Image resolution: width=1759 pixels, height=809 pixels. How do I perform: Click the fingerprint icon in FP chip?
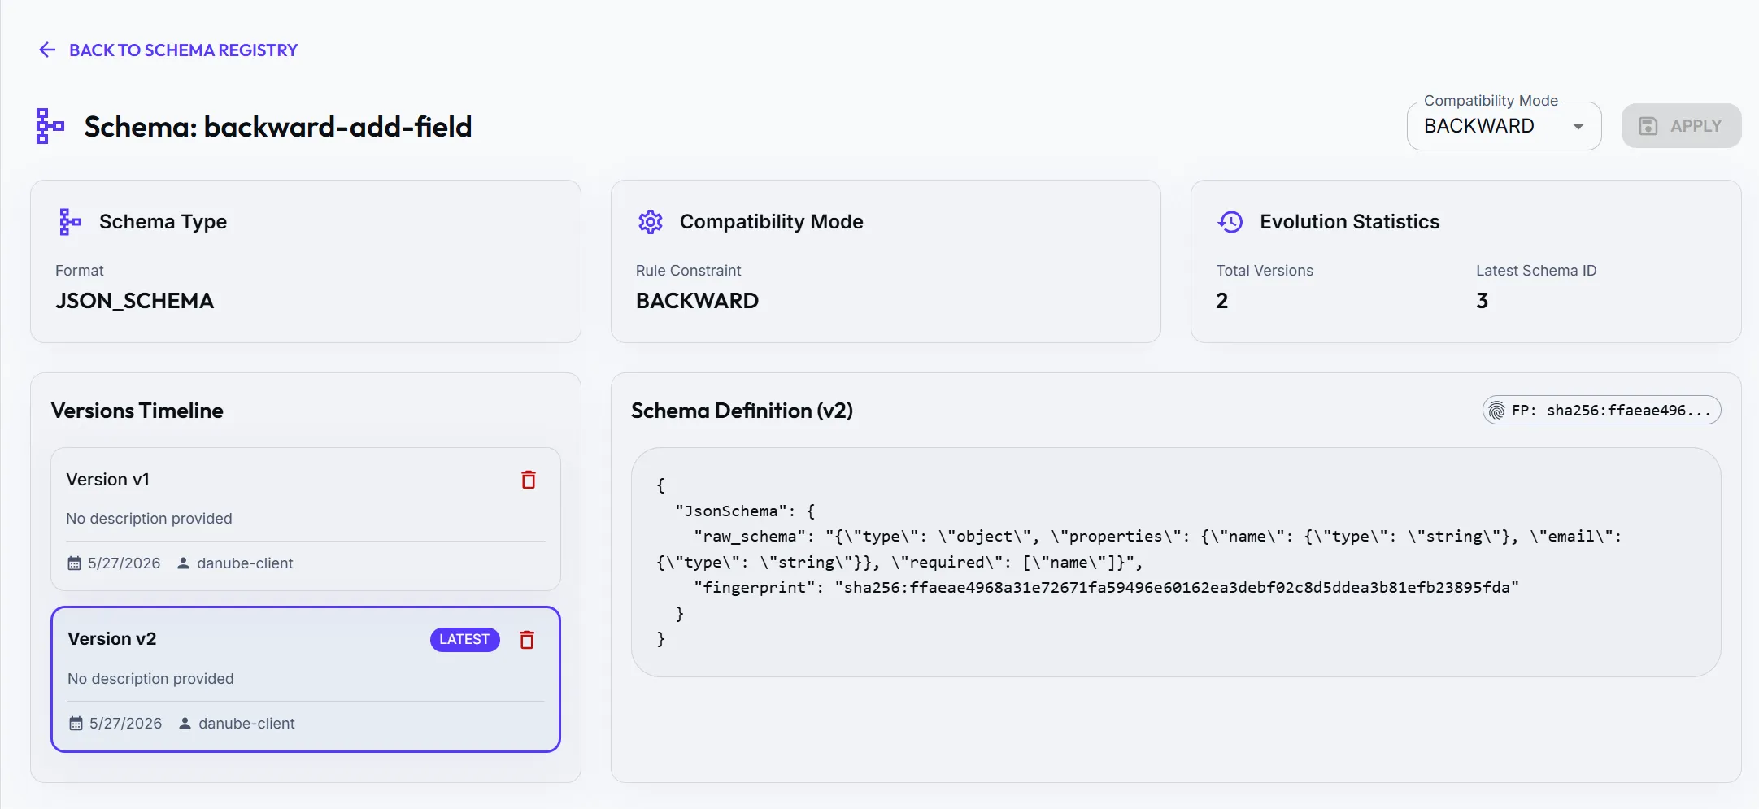point(1496,411)
